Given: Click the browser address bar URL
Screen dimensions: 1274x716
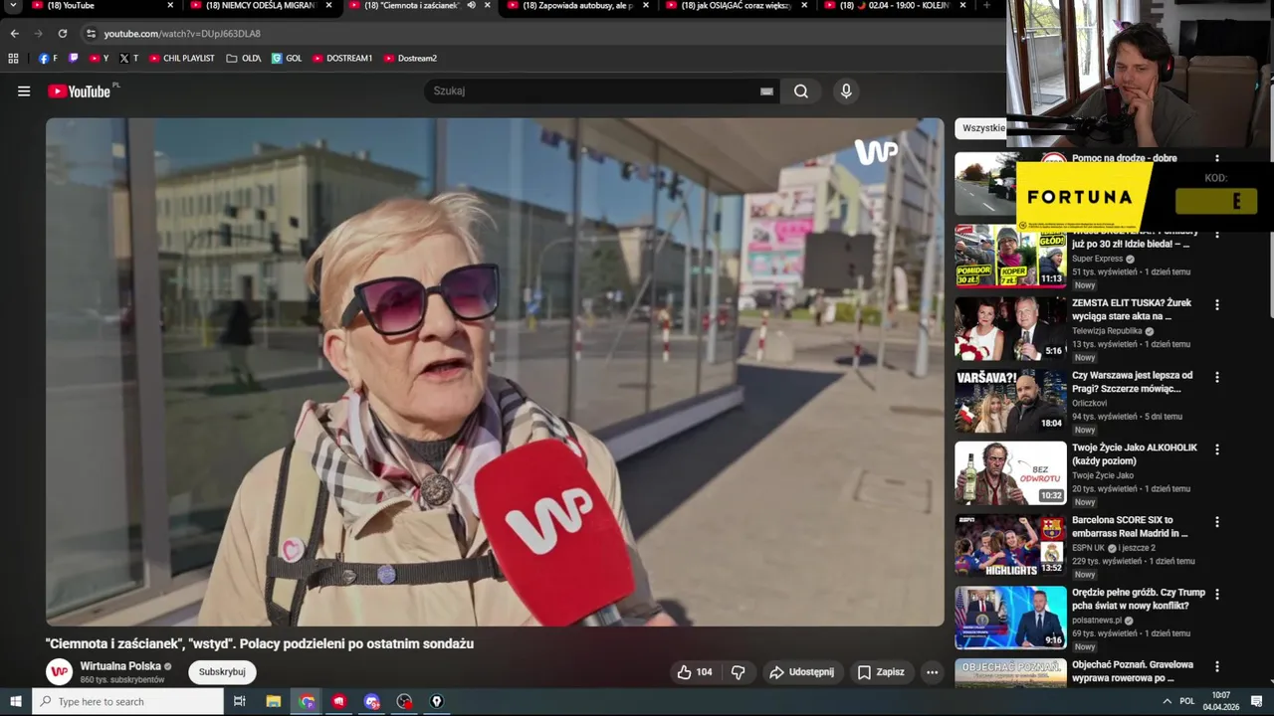Looking at the screenshot, I should click(x=182, y=34).
